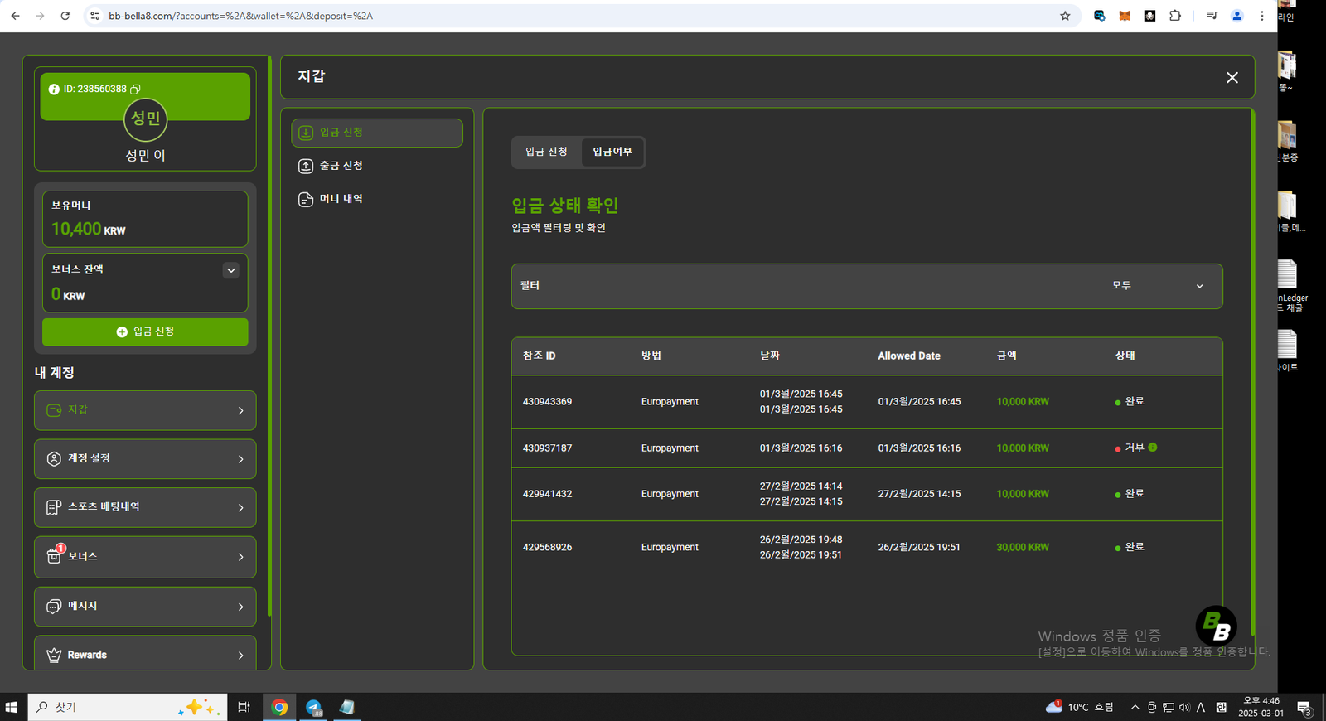This screenshot has width=1326, height=721.
Task: Copy the user ID with copy icon
Action: 136,89
